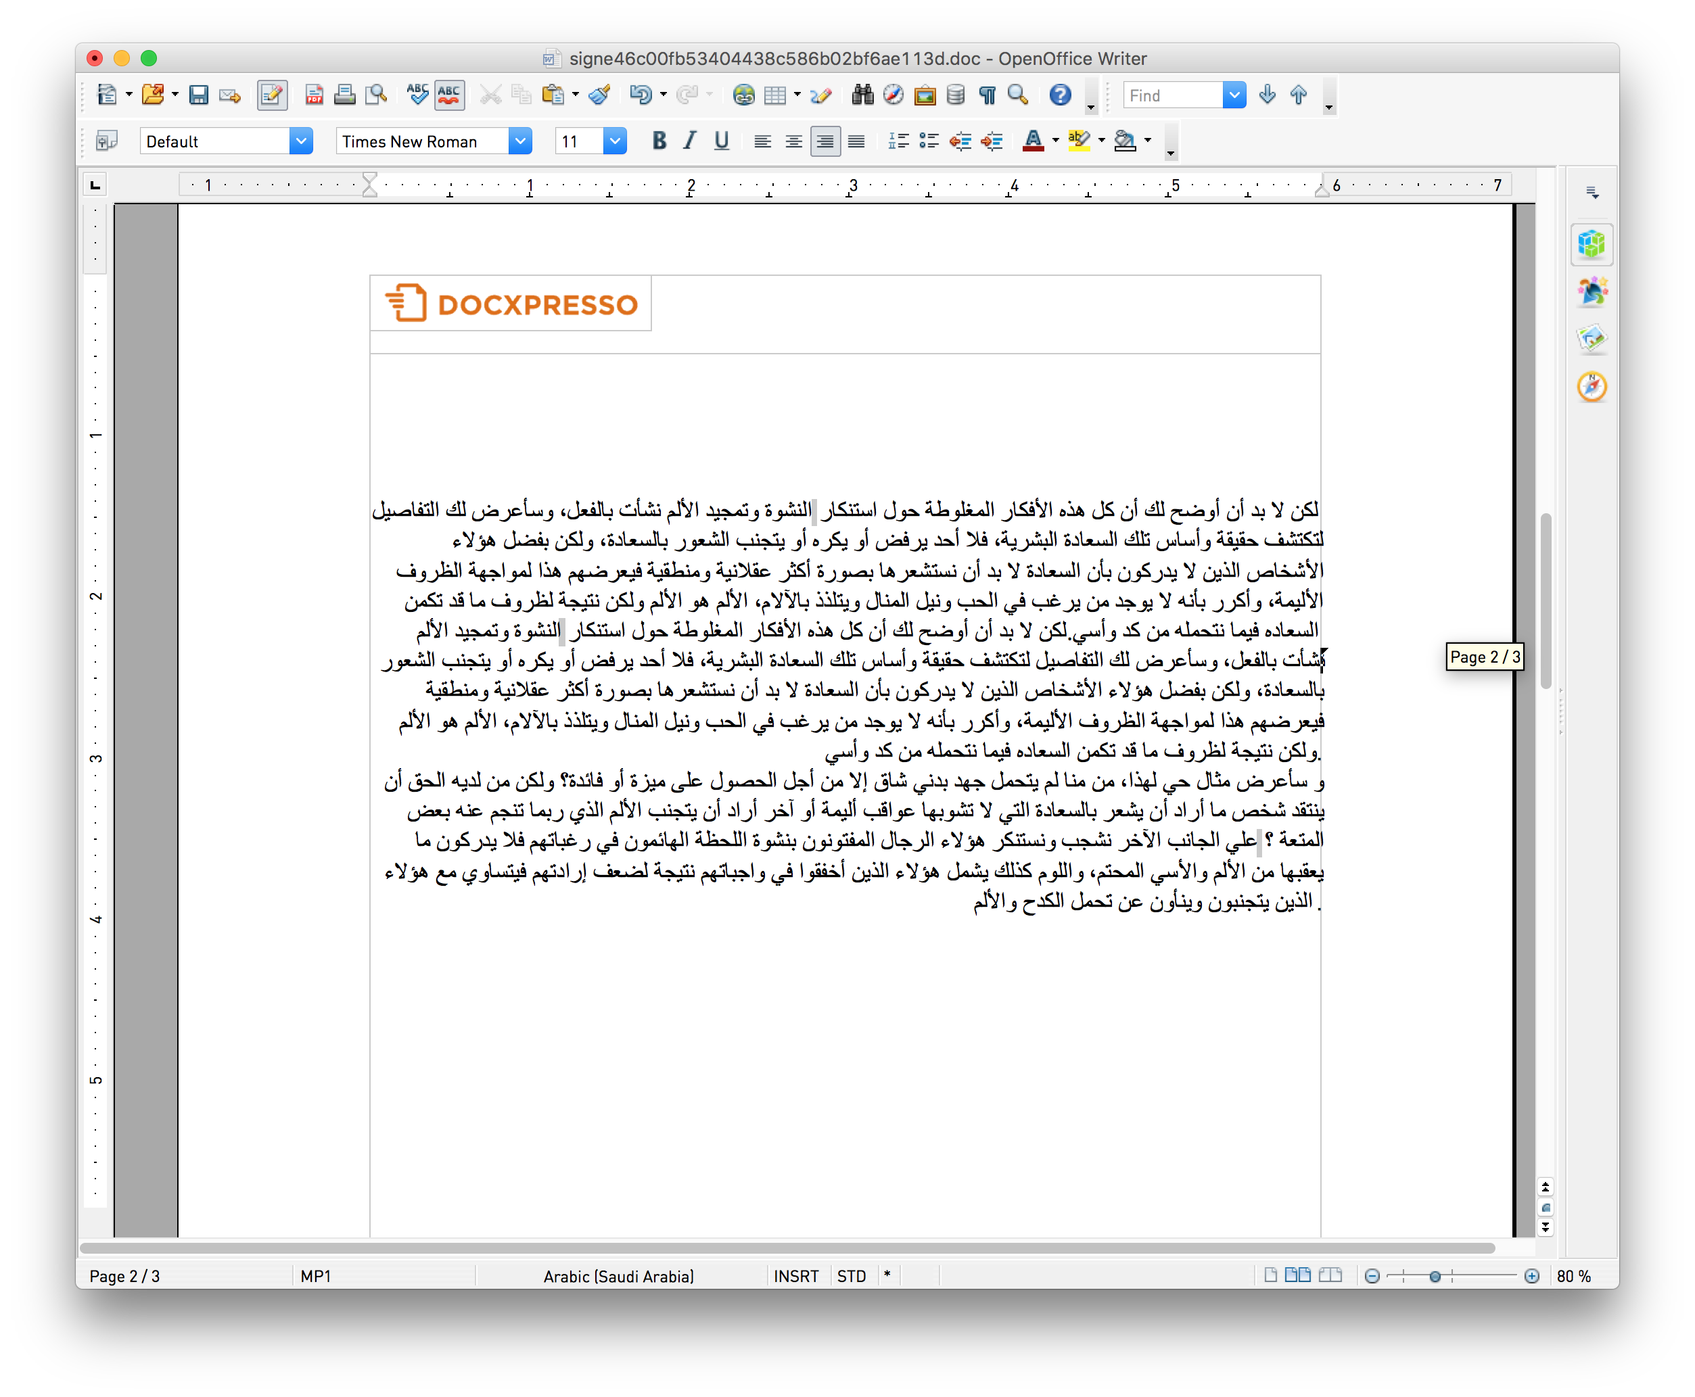1695x1397 pixels.
Task: Set justified alignment
Action: pyautogui.click(x=856, y=141)
